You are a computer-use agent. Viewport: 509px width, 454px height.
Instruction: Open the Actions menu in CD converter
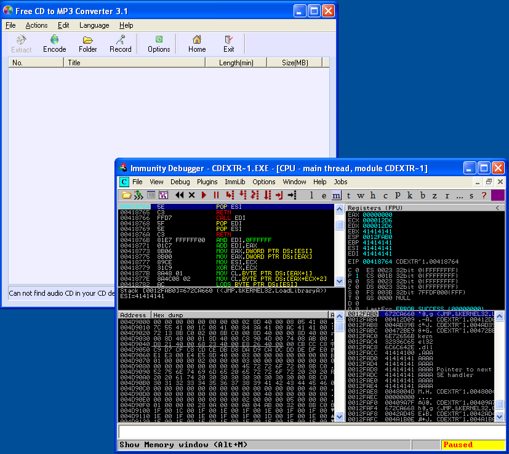click(x=36, y=25)
